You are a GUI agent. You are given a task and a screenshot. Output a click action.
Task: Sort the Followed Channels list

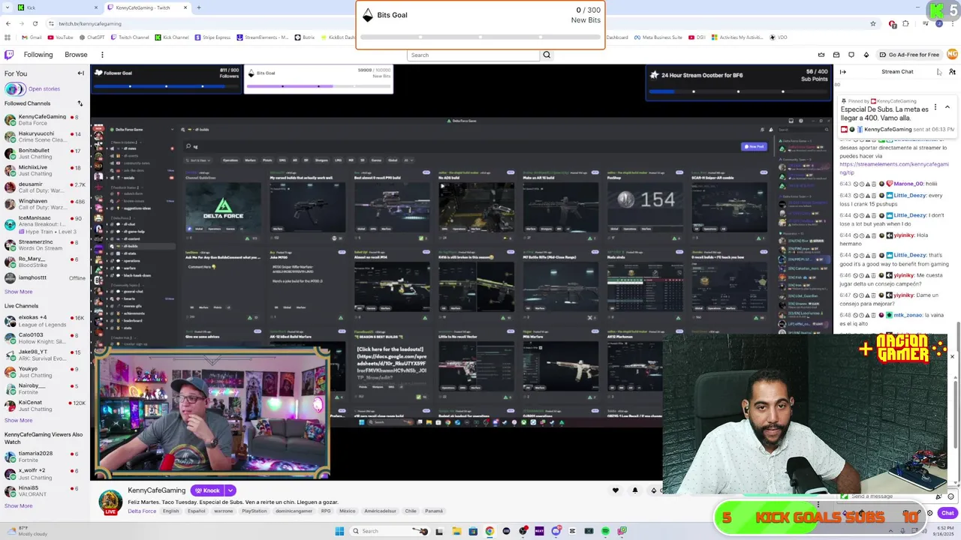click(80, 103)
